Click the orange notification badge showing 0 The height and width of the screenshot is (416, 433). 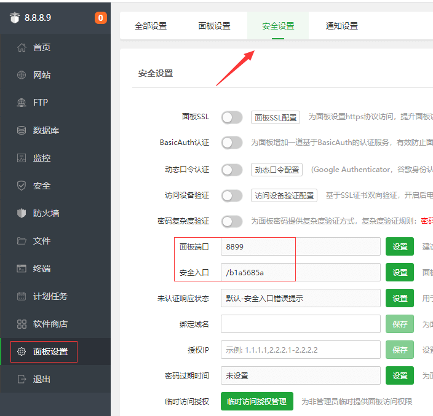(x=100, y=18)
